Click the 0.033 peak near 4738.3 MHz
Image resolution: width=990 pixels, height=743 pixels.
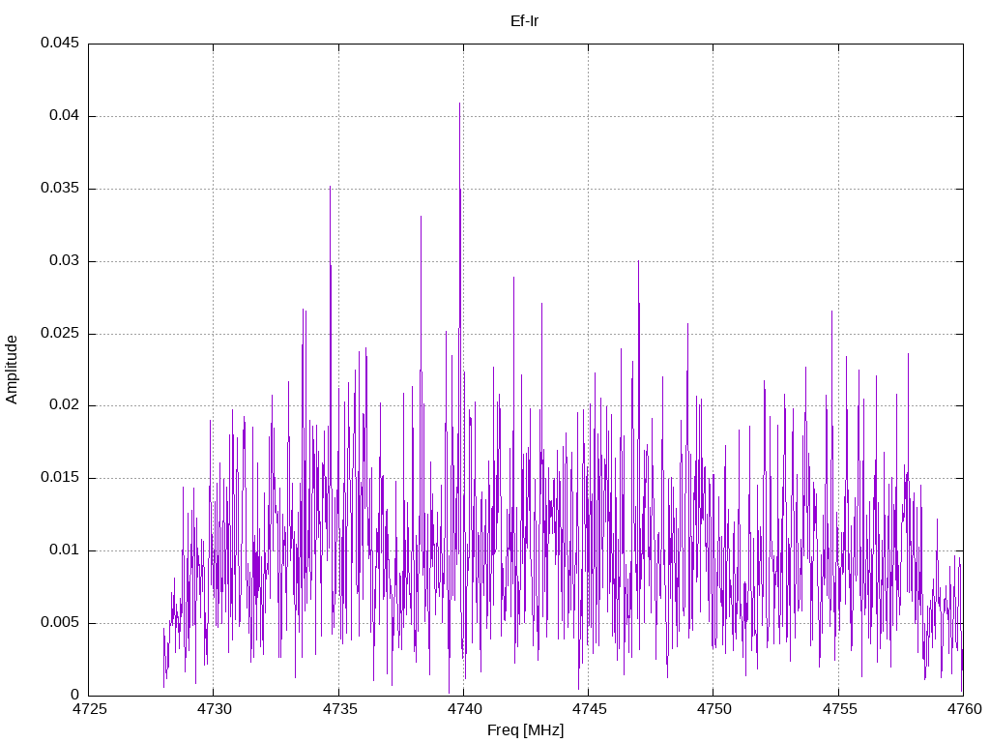[x=421, y=218]
